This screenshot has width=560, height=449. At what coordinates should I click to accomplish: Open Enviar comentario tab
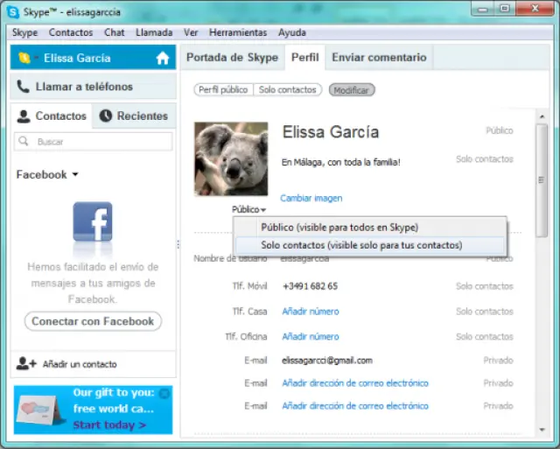pyautogui.click(x=379, y=57)
